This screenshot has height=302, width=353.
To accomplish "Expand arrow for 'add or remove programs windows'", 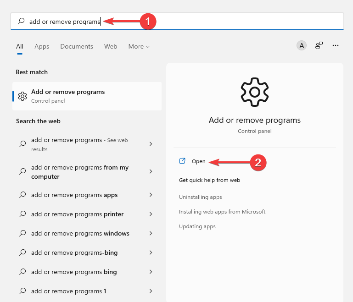I will [x=151, y=234].
